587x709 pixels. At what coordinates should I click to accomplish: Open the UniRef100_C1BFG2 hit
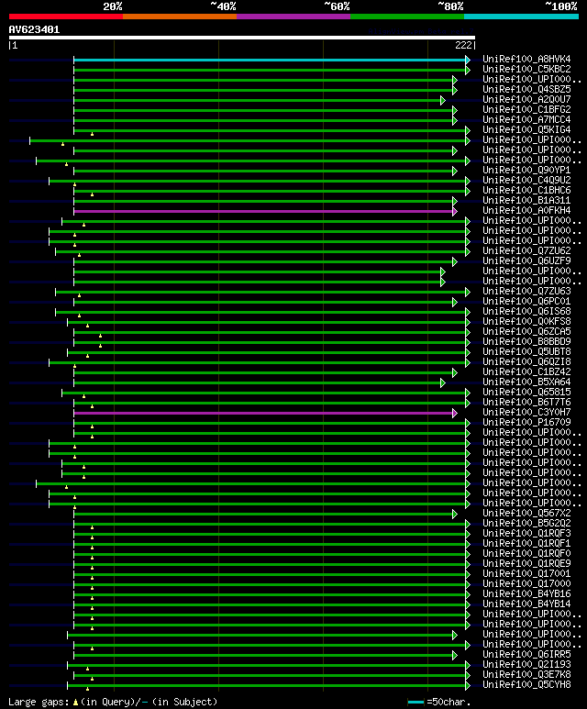click(526, 109)
